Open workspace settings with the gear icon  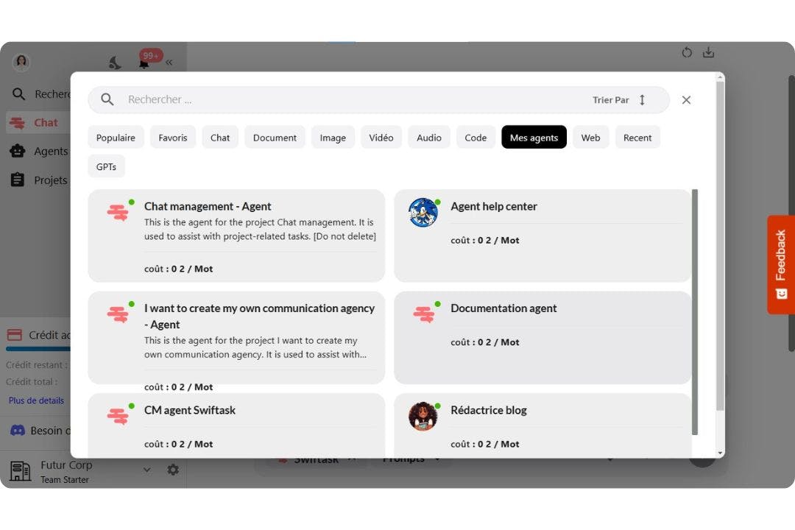click(x=173, y=469)
